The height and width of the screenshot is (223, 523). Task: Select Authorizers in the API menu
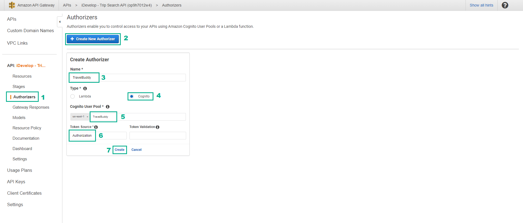(24, 97)
